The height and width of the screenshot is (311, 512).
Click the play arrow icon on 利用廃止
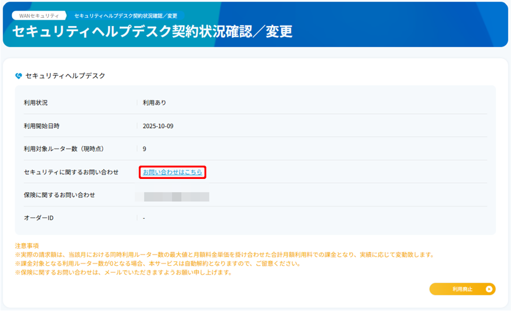489,289
